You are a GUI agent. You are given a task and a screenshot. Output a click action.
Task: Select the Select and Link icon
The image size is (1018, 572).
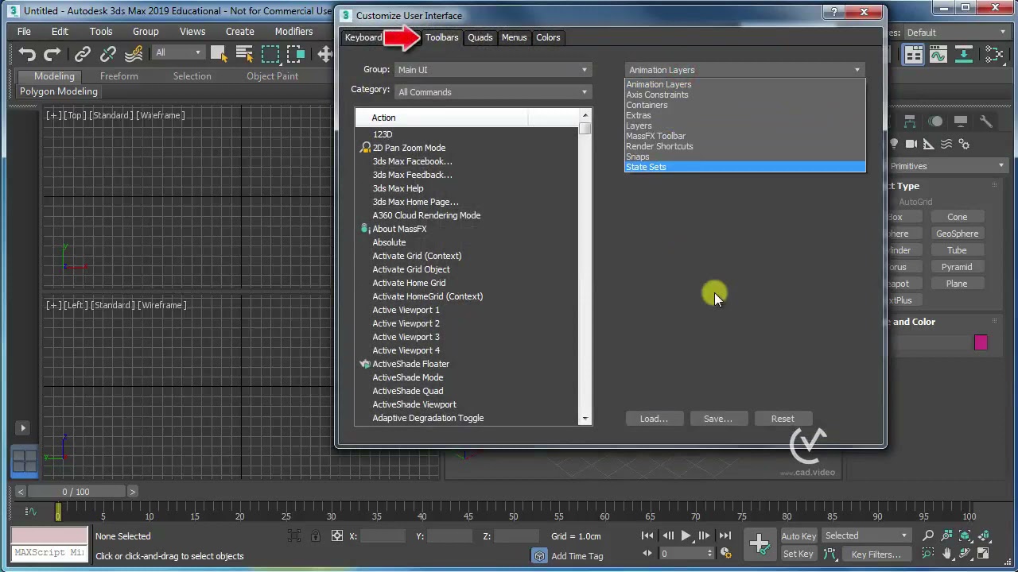click(x=82, y=54)
